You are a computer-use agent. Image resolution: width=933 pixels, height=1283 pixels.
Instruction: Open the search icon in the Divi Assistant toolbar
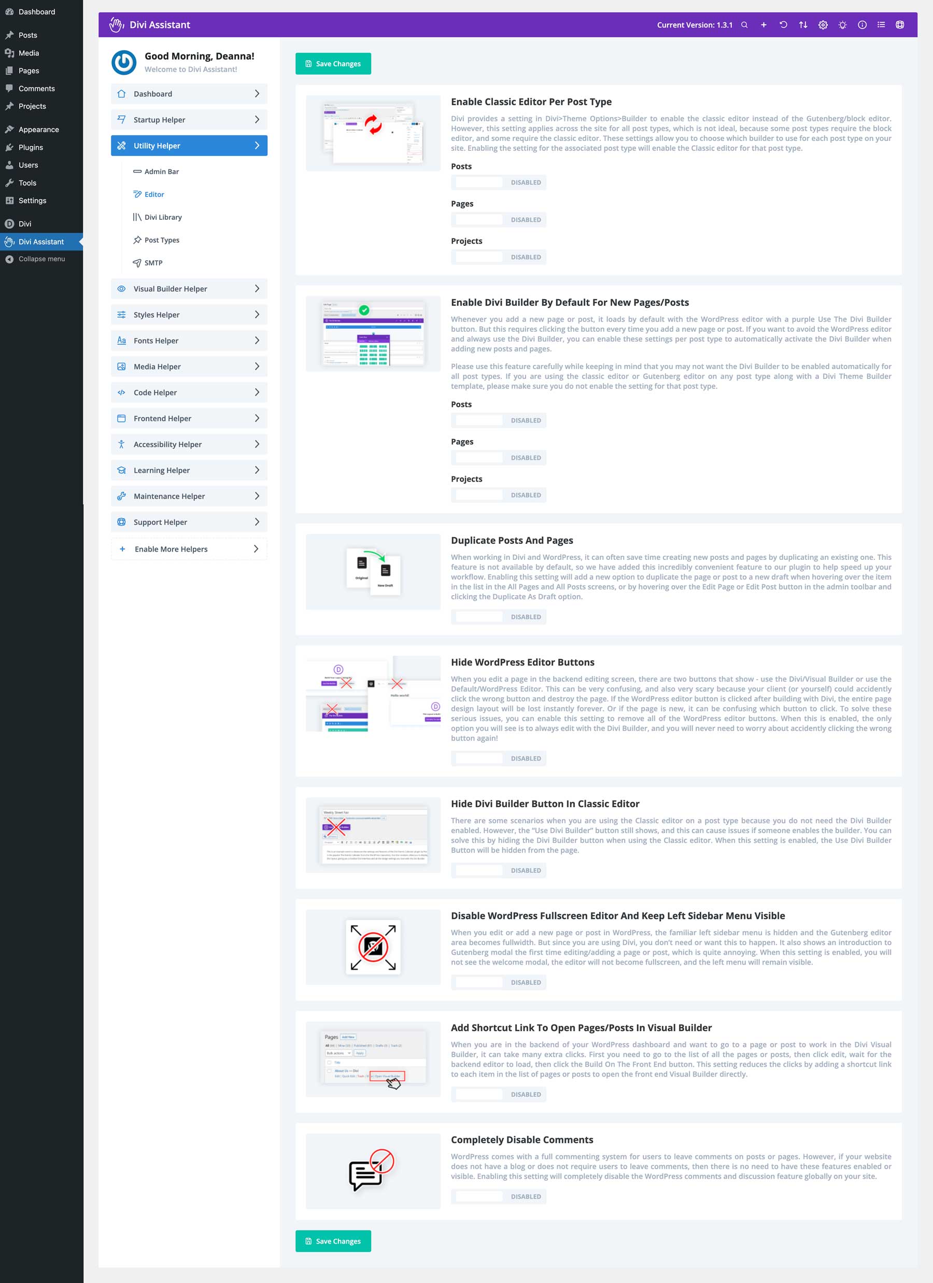tap(745, 25)
